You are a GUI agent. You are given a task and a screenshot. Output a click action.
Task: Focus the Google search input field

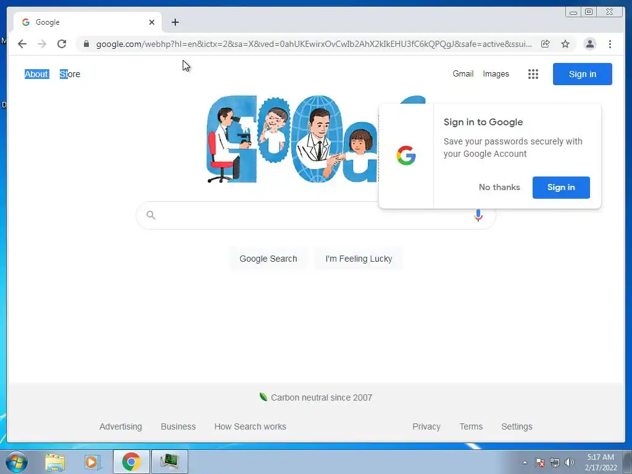pos(315,215)
